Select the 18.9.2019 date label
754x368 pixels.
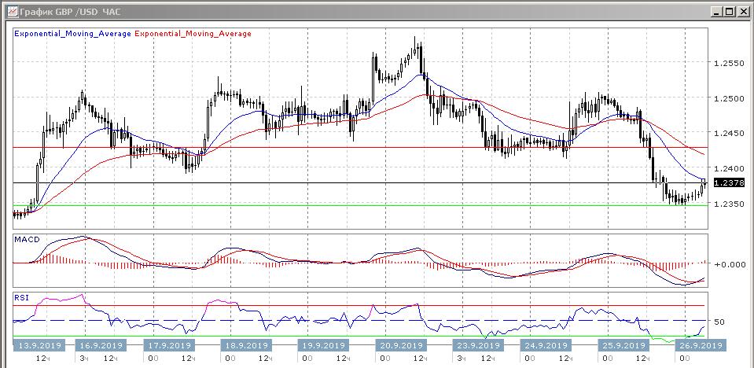coord(248,345)
